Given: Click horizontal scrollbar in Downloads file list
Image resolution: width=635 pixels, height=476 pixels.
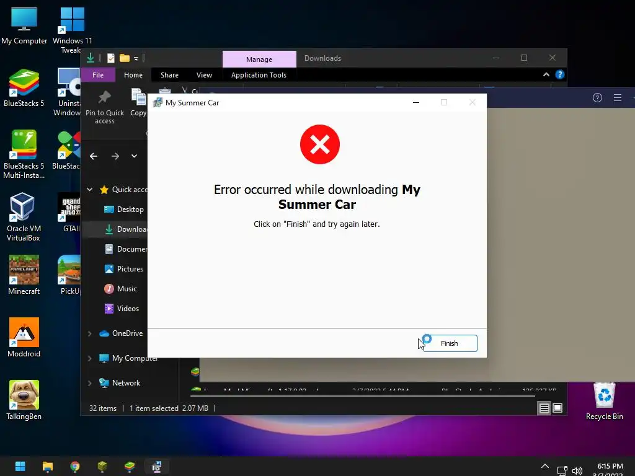Looking at the screenshot, I should point(363,396).
